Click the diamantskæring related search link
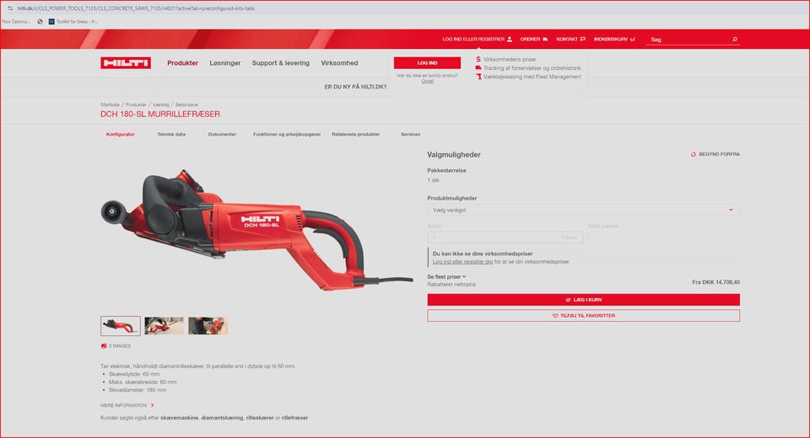The image size is (810, 438). click(x=222, y=418)
